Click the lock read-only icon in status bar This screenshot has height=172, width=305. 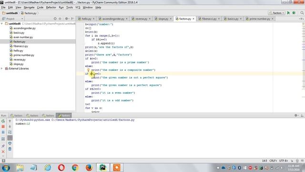click(292, 161)
